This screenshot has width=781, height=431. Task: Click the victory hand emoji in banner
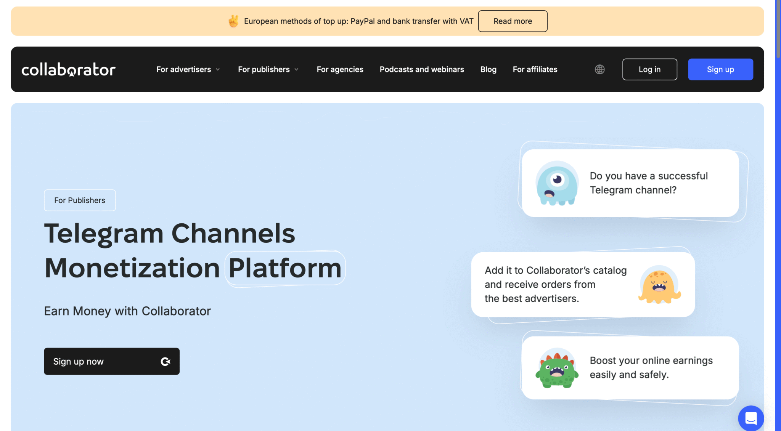[233, 21]
